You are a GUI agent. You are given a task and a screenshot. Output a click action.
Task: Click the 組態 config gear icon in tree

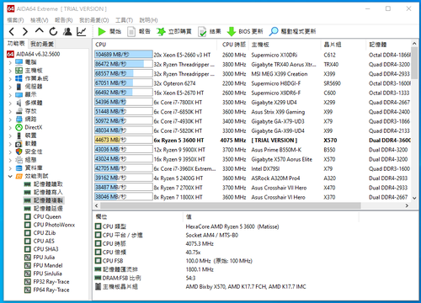click(19, 160)
